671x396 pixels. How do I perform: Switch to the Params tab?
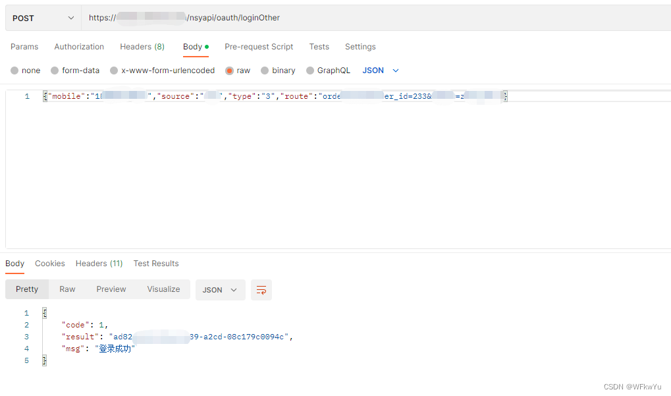tap(24, 47)
